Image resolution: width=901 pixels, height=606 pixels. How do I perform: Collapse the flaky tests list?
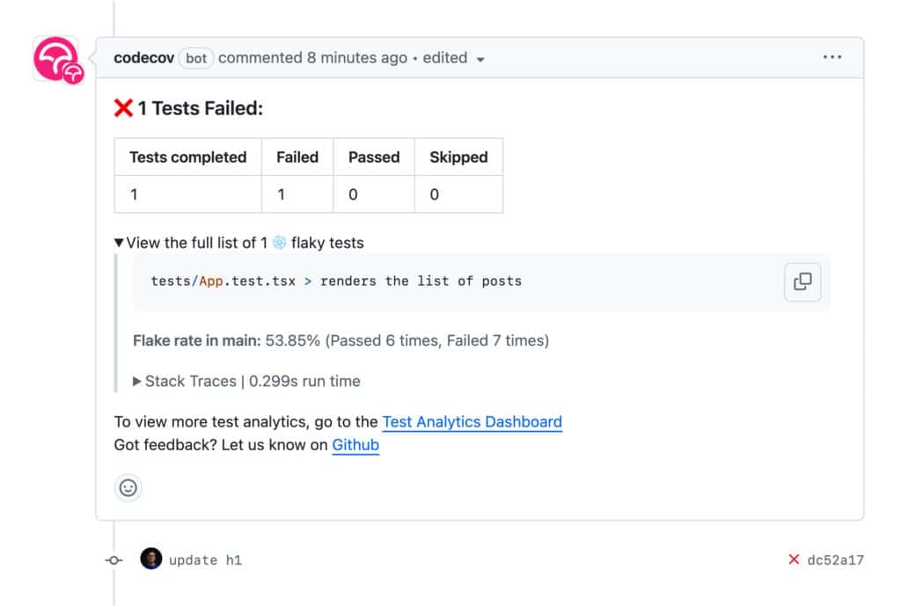tap(118, 242)
